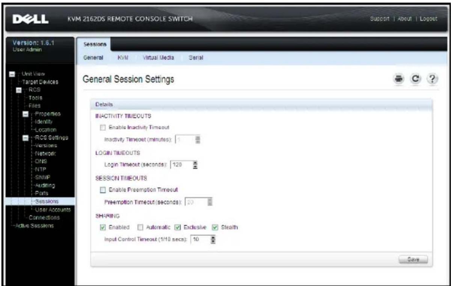Click the Properties label in tree

[48, 114]
